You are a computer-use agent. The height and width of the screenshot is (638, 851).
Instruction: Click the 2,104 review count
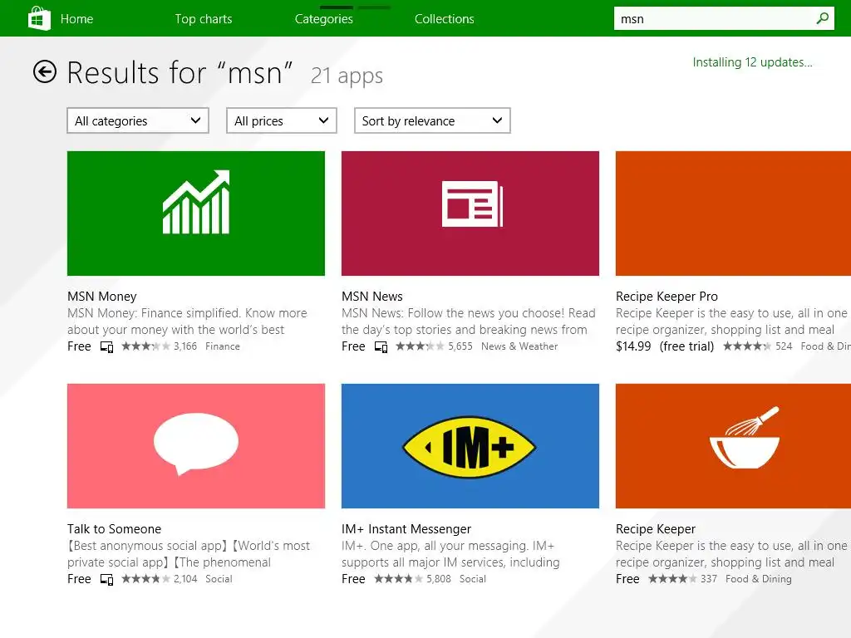click(x=185, y=579)
